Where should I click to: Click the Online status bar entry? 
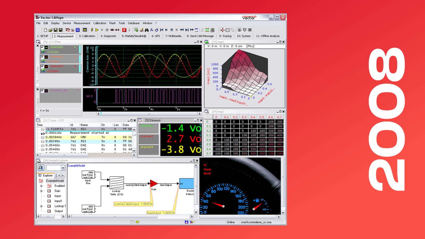point(231,222)
